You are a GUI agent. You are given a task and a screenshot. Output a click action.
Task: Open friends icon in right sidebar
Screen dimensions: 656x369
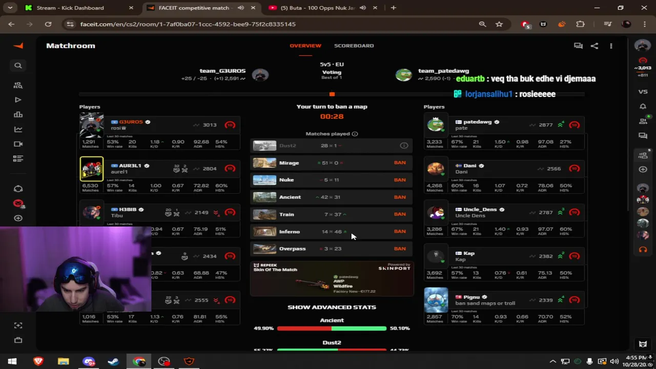pyautogui.click(x=643, y=121)
